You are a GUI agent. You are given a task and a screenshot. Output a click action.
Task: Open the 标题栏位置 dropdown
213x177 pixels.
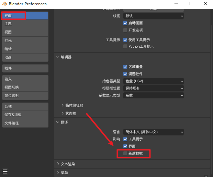[x=153, y=88]
